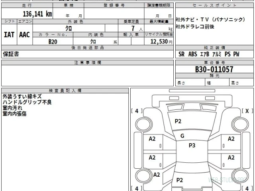Click the [4] marker by front left wheel

[137, 111]
